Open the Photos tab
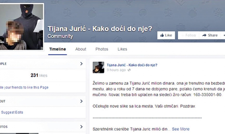 click(x=102, y=49)
